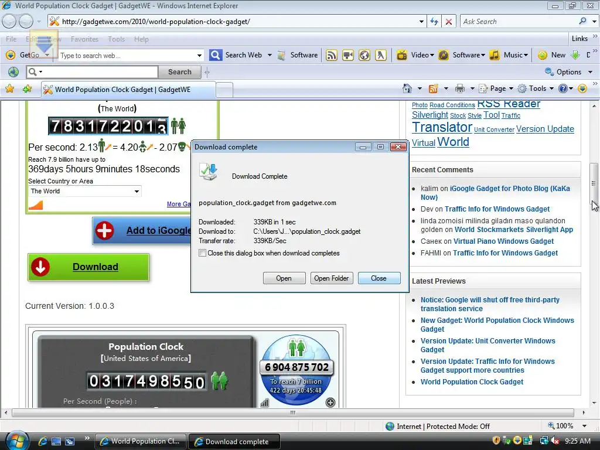
Task: Launch Internet Explorer from Quick Launch
Action: click(43, 441)
